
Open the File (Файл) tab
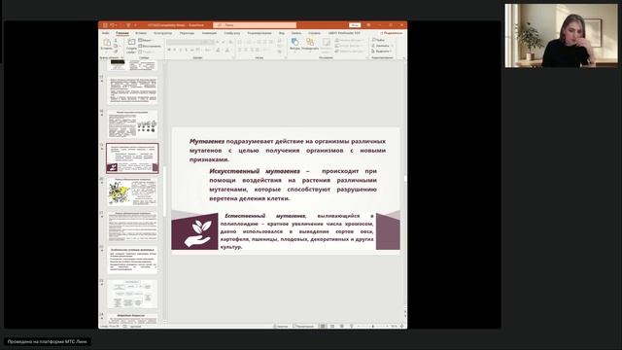click(106, 33)
